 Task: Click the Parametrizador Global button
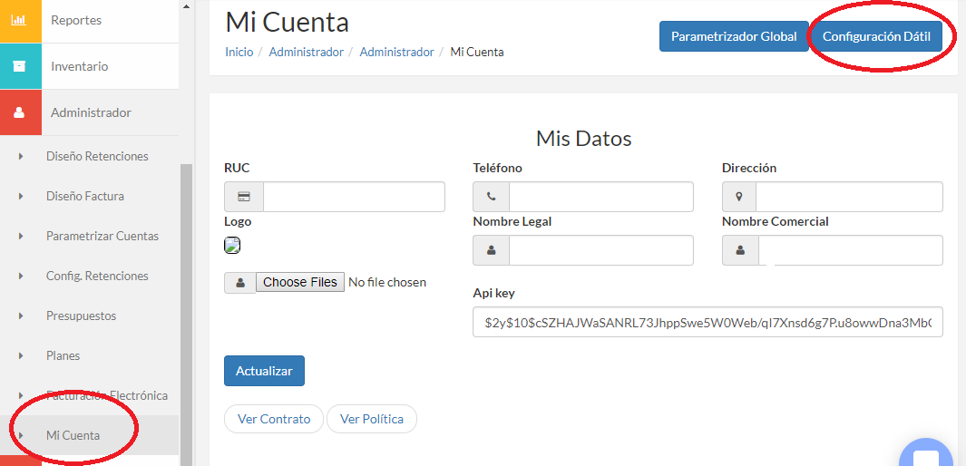pos(734,36)
